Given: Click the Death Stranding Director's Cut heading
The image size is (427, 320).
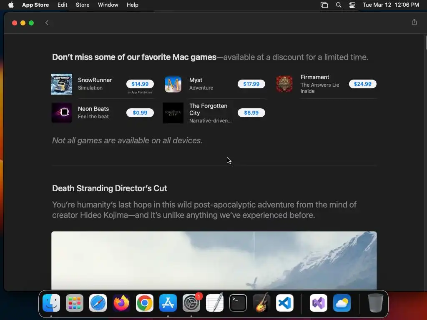Looking at the screenshot, I should 110,188.
